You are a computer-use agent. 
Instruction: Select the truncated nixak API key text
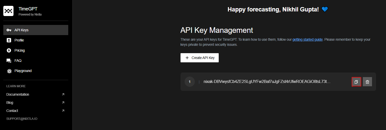[267, 82]
